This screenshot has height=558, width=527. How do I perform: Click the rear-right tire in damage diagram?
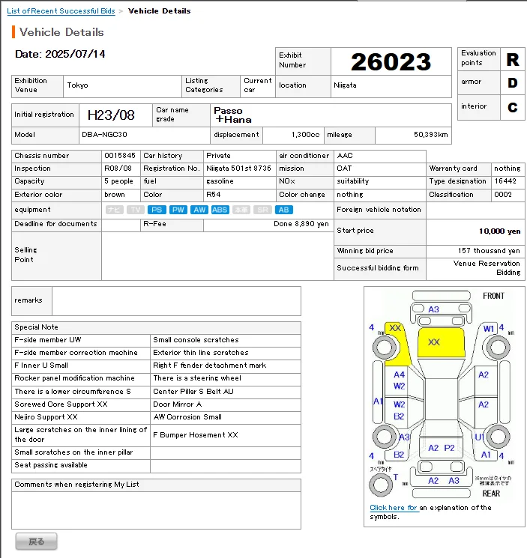(496, 437)
